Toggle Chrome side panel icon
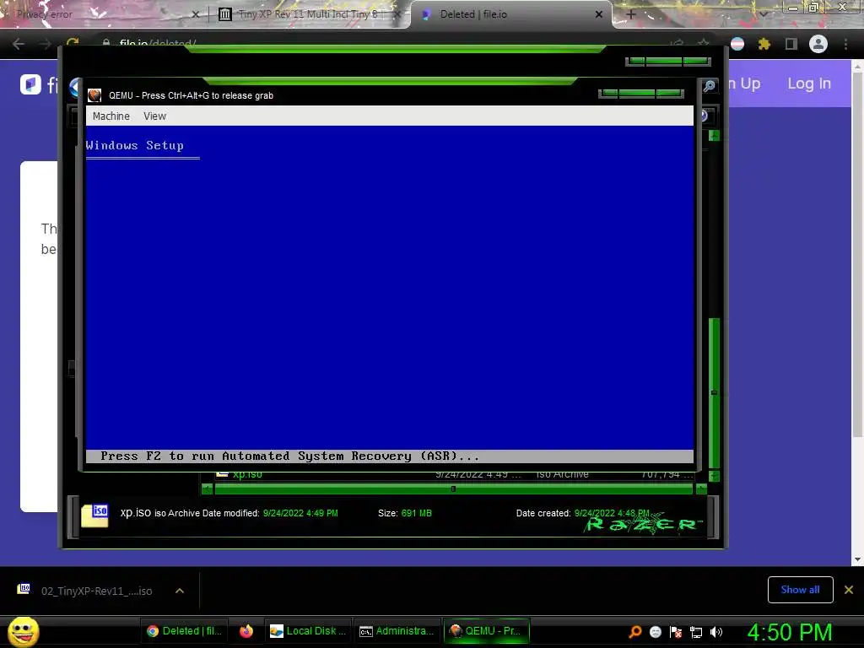 coord(791,44)
